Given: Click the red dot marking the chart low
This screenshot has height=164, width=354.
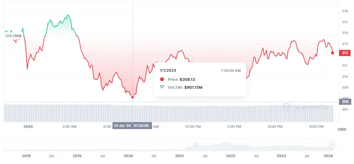Looking at the screenshot, I should (x=132, y=97).
